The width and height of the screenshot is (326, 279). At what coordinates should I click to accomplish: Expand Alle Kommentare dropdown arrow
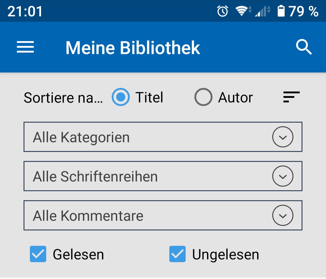point(283,216)
